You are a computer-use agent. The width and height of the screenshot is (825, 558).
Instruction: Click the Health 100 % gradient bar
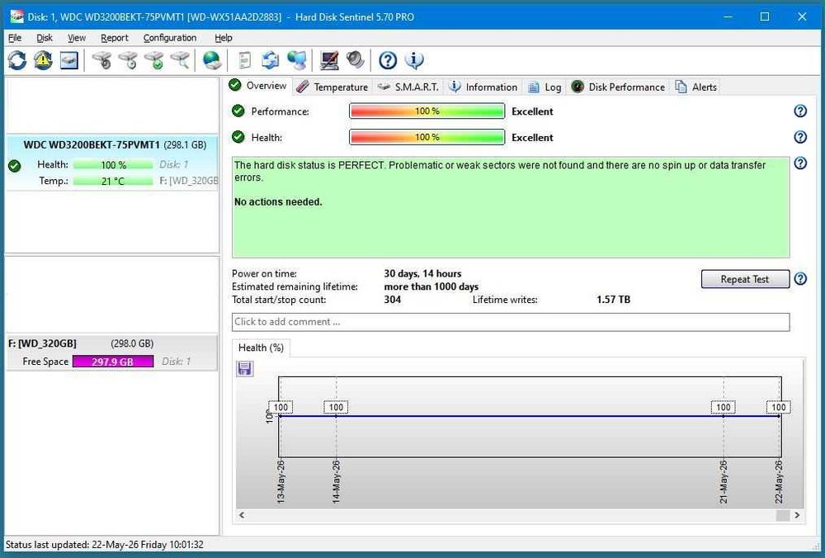coord(427,137)
